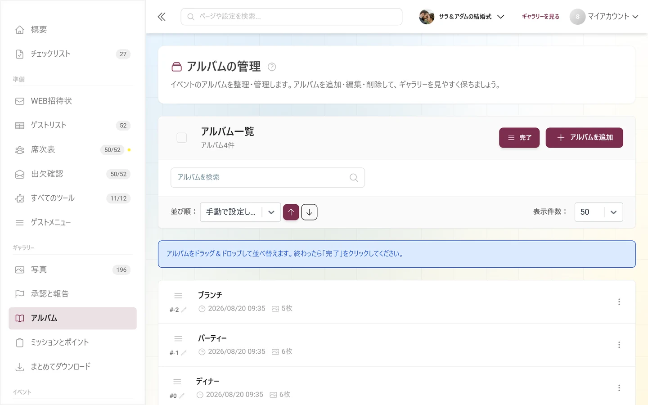
Task: Sort ascending with the up-arrow button
Action: (x=291, y=212)
